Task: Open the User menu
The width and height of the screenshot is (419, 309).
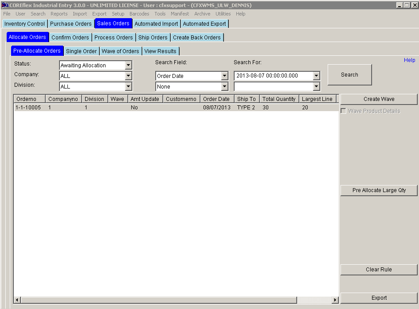Action: (x=20, y=14)
